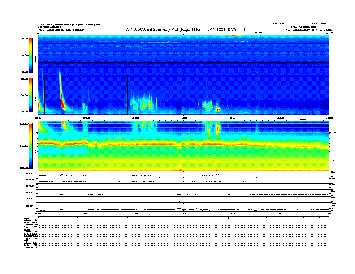Click the DOY = 11 text in the title
The height and width of the screenshot is (274, 355).
coord(237,30)
